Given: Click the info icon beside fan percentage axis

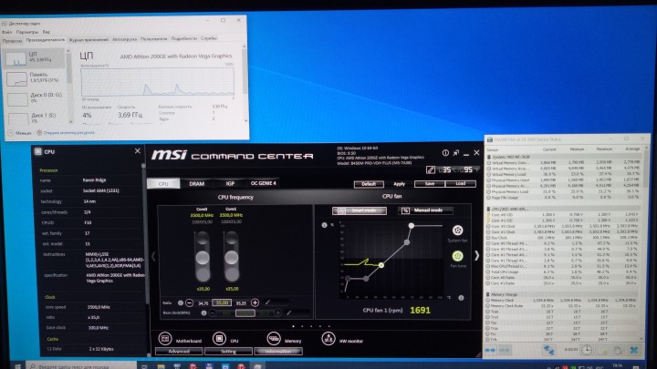Looking at the screenshot, I should click(324, 225).
